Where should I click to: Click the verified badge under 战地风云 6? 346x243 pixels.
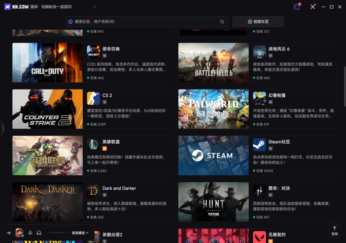click(271, 56)
